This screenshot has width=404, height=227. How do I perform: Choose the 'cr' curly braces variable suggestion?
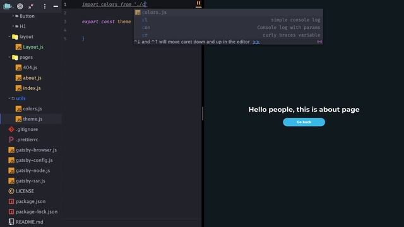[x=229, y=35]
